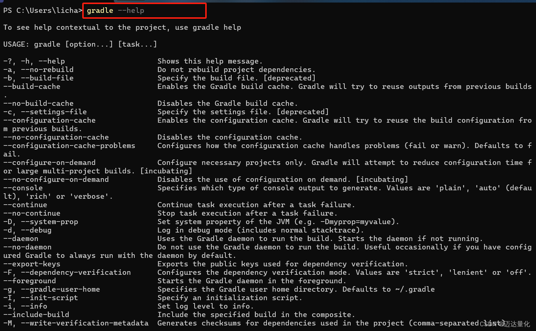Click the typed command 'gradle --help'

pyautogui.click(x=115, y=10)
